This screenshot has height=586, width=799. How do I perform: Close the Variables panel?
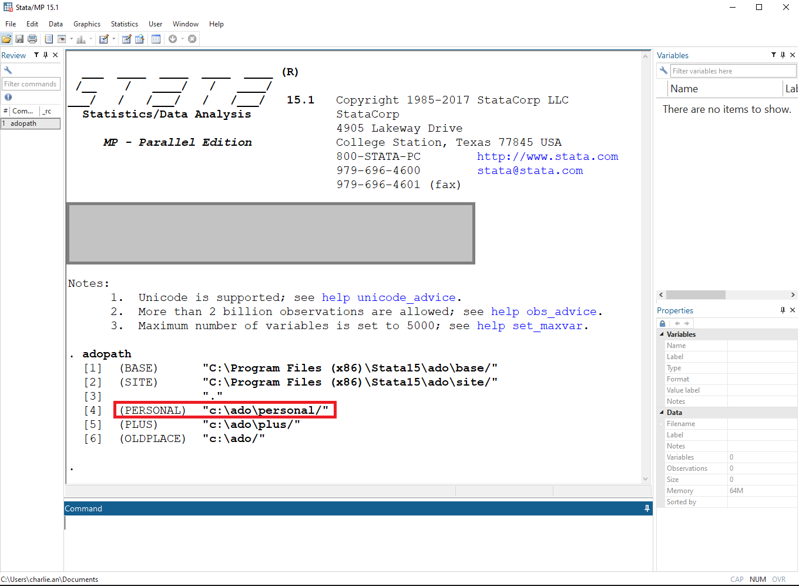tap(793, 55)
